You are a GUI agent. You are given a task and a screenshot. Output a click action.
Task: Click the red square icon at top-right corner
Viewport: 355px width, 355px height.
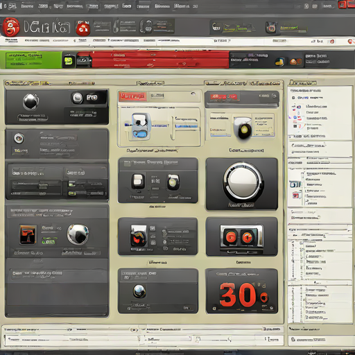coord(343,5)
